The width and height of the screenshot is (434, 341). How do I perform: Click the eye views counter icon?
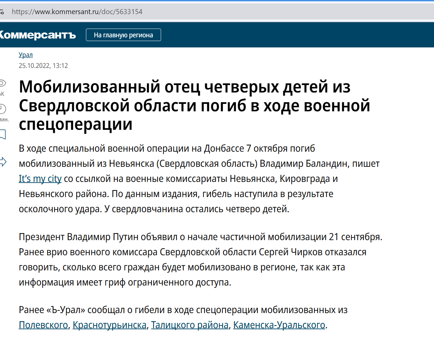pos(2,83)
